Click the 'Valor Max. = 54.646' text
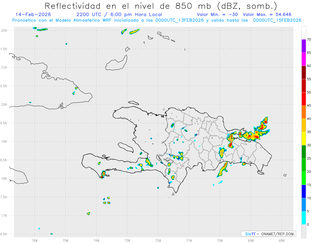 pyautogui.click(x=267, y=14)
